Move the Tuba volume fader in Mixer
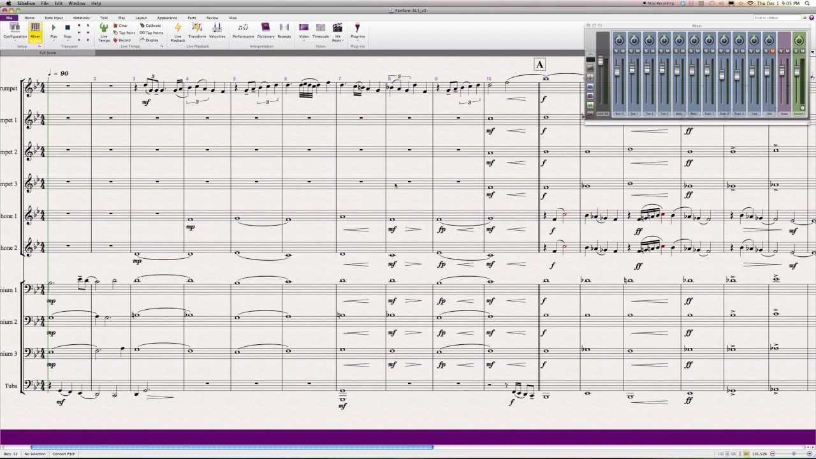 (x=752, y=70)
